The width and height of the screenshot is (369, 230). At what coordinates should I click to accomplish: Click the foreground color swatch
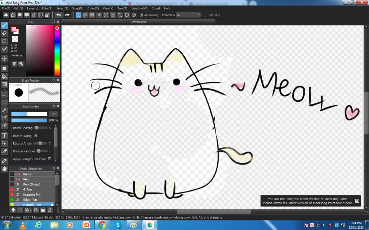click(x=14, y=29)
